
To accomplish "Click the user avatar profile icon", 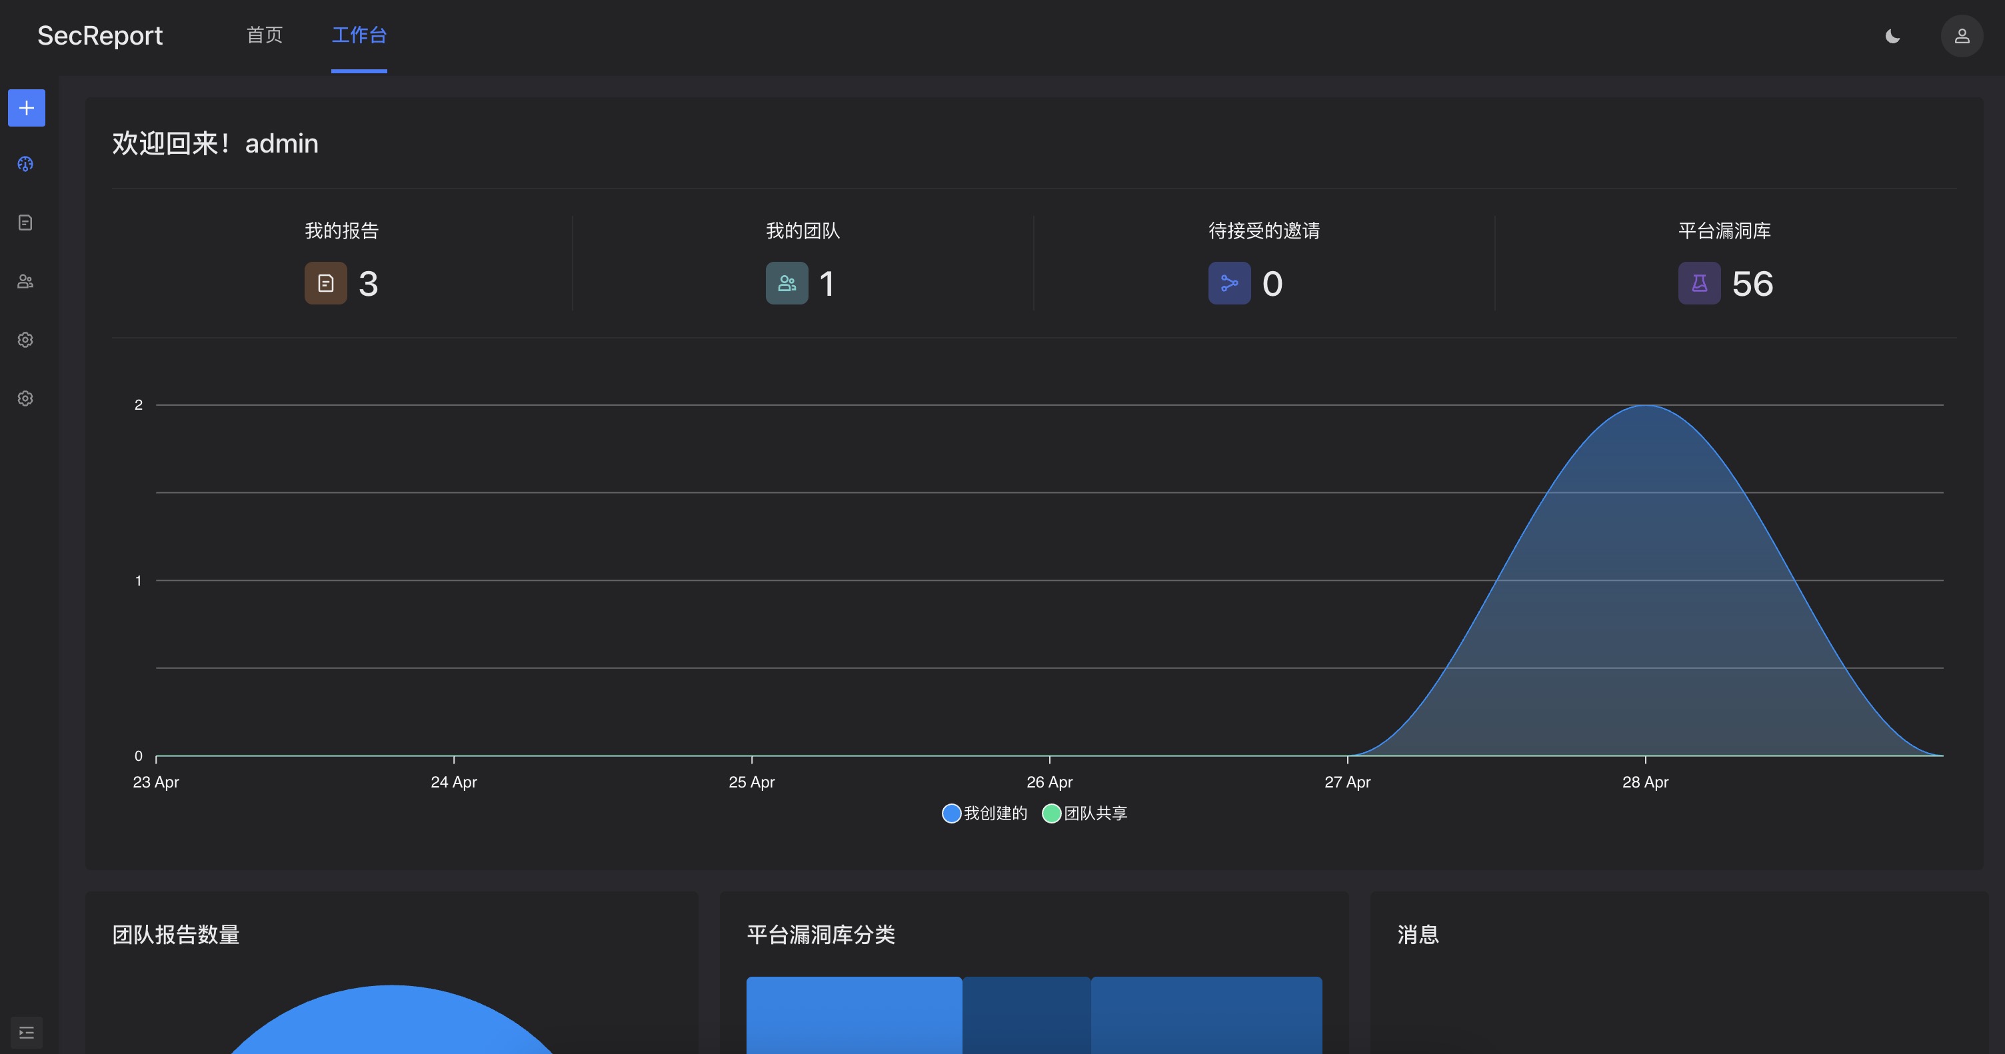I will 1962,36.
